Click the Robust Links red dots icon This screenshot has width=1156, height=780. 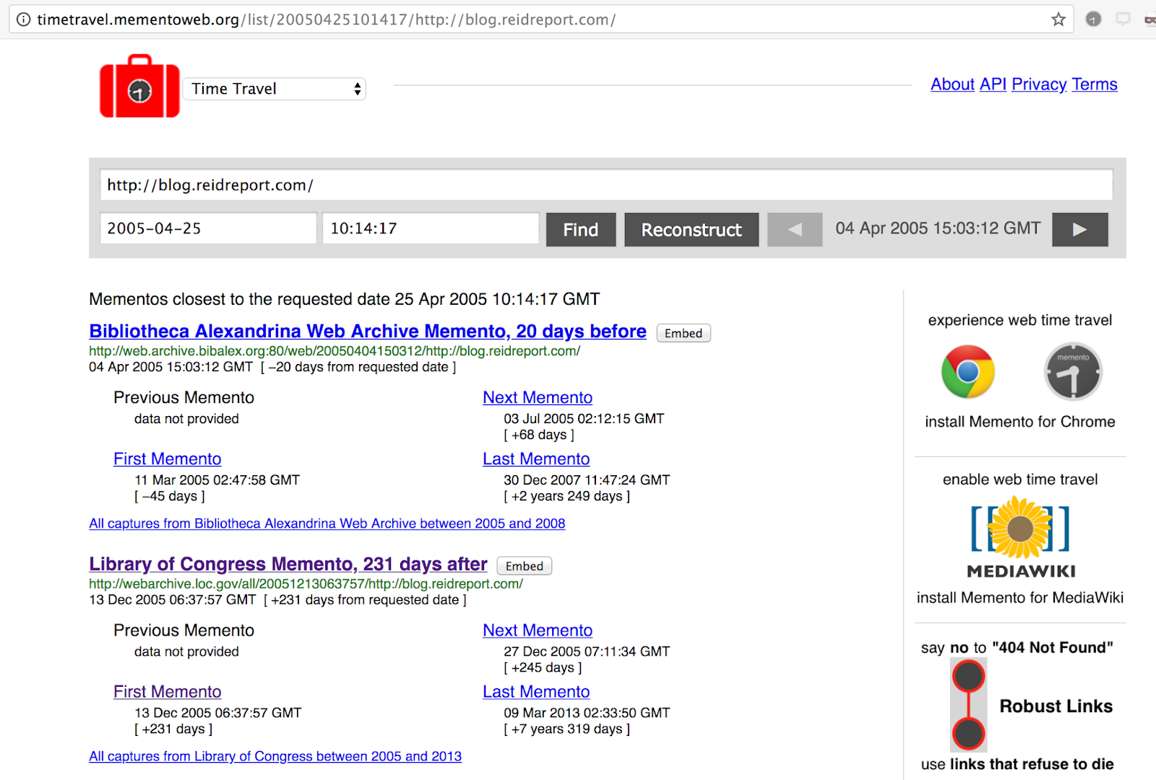coord(968,705)
